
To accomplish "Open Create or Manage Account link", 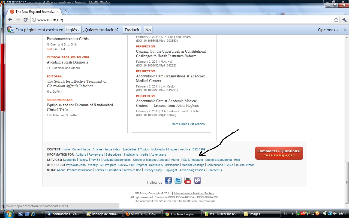I will click(151, 160).
